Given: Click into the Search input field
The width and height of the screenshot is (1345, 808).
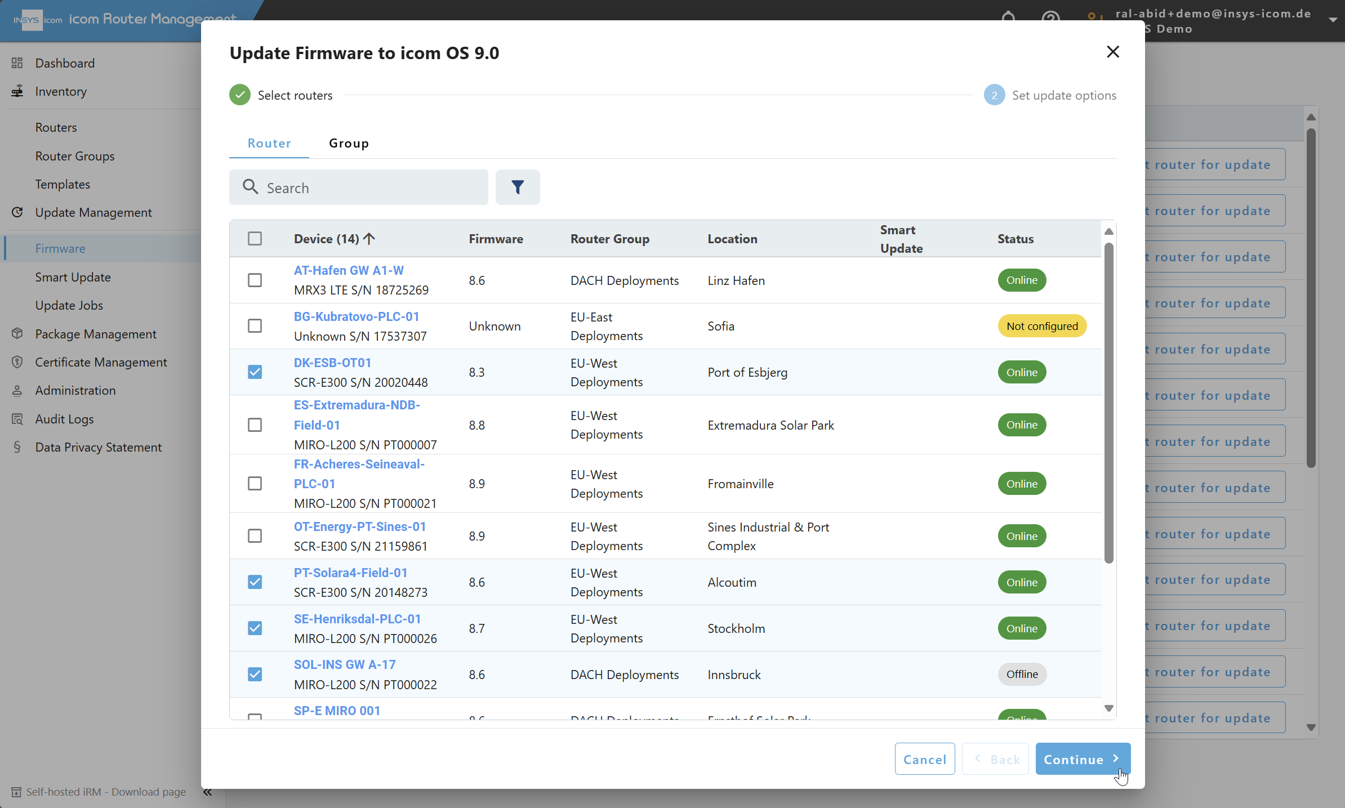Looking at the screenshot, I should (359, 188).
